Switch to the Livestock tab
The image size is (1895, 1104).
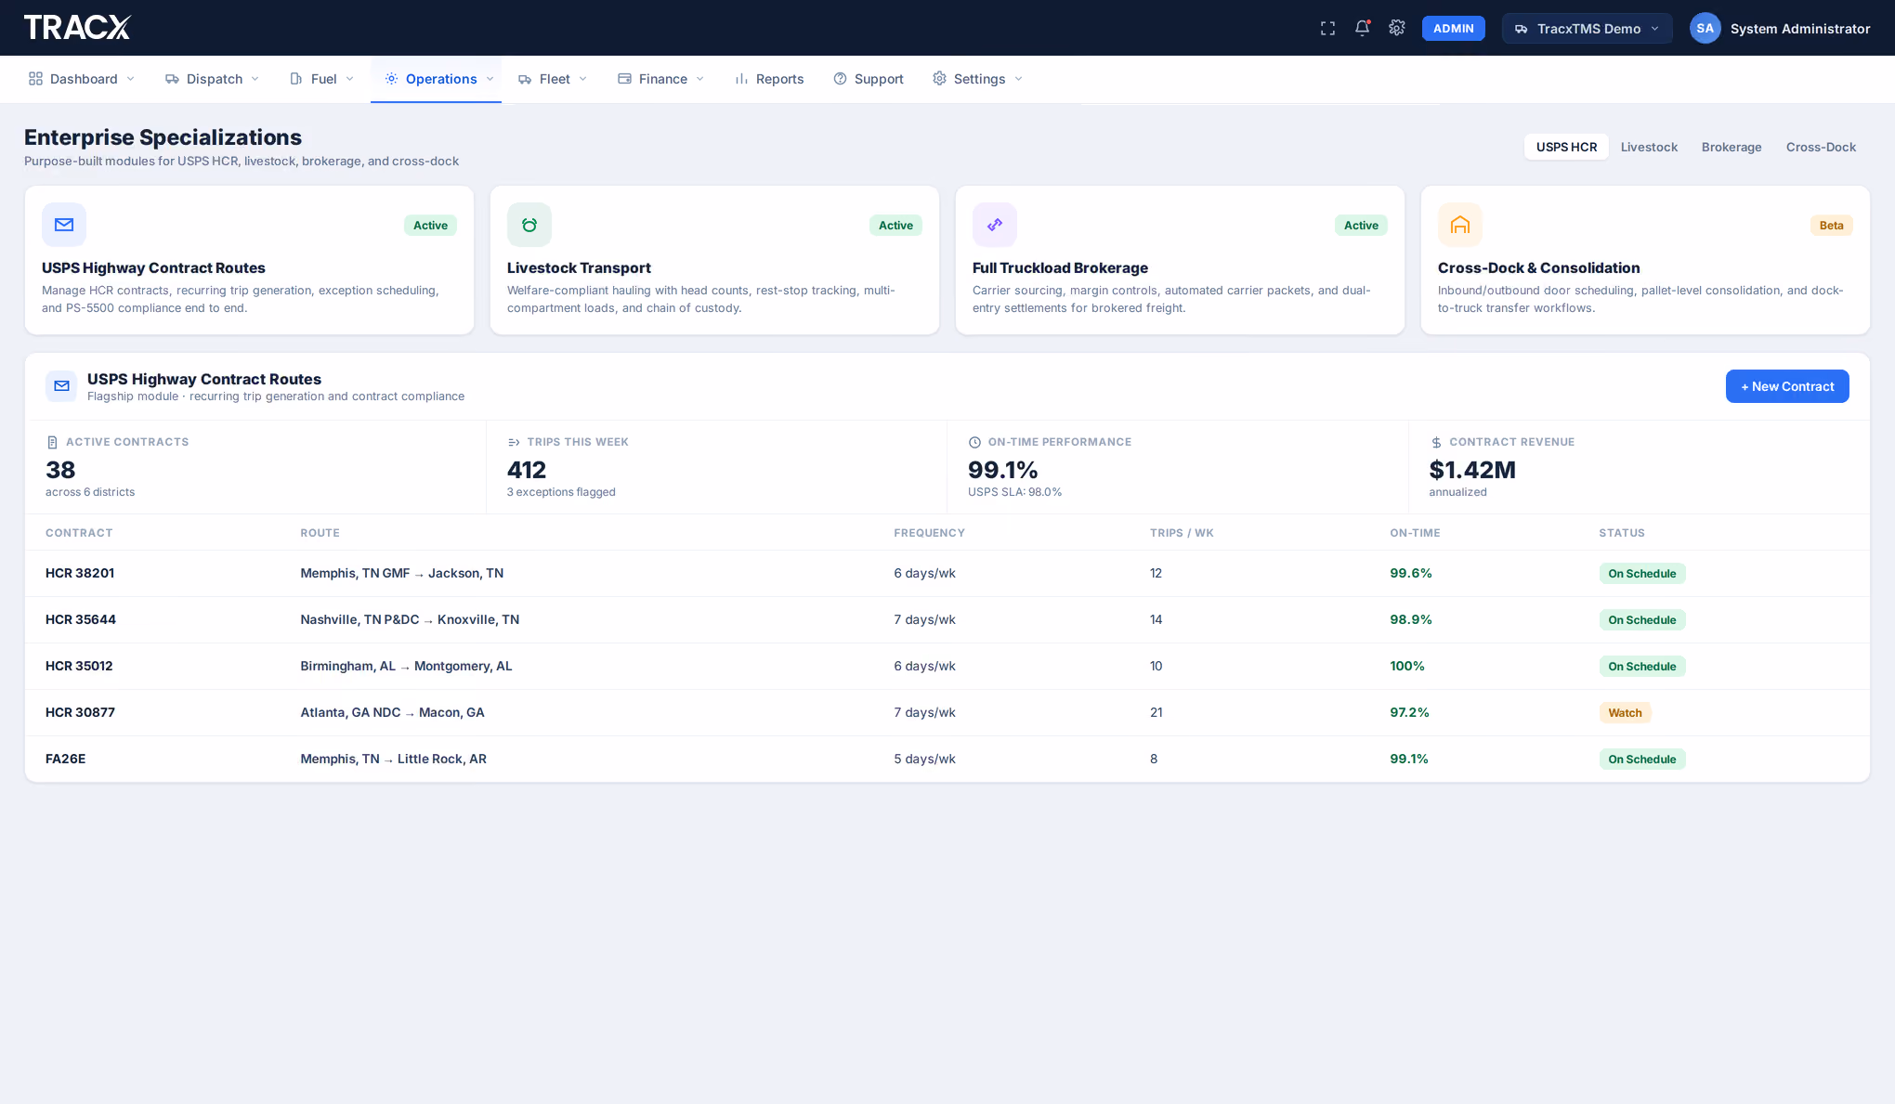pos(1649,147)
